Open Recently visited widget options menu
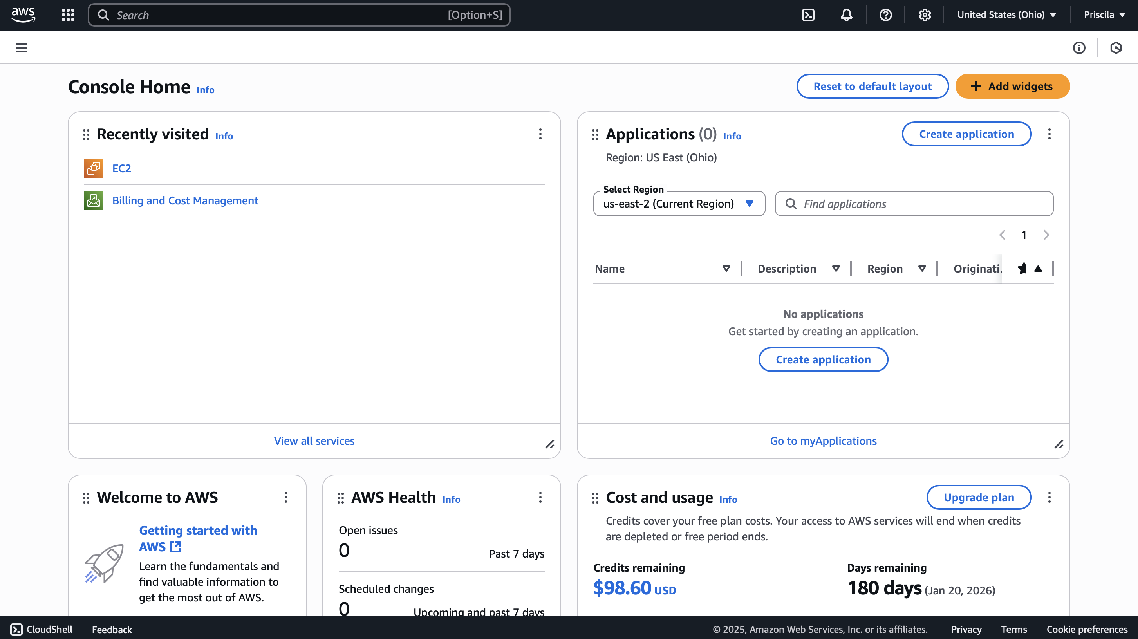1138x639 pixels. 540,134
